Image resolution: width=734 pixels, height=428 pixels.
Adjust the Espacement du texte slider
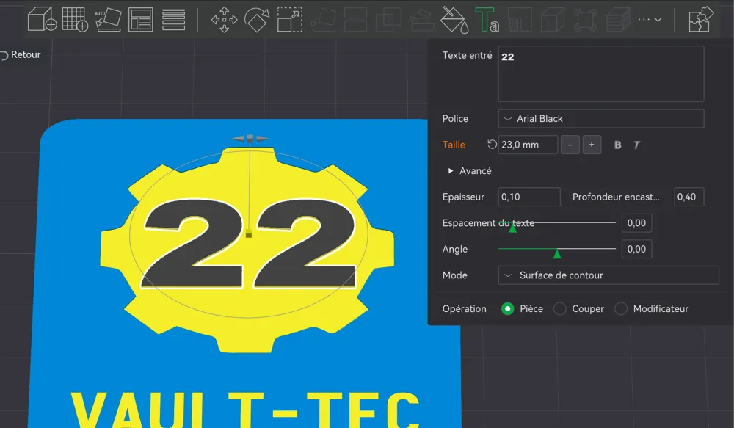coord(512,228)
